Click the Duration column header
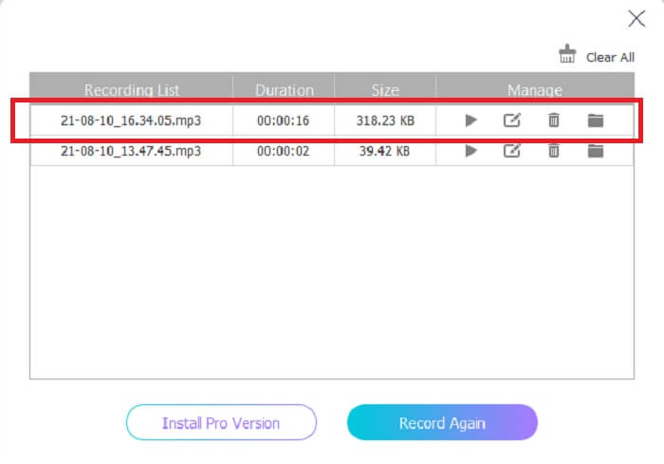This screenshot has width=664, height=464. coord(285,90)
